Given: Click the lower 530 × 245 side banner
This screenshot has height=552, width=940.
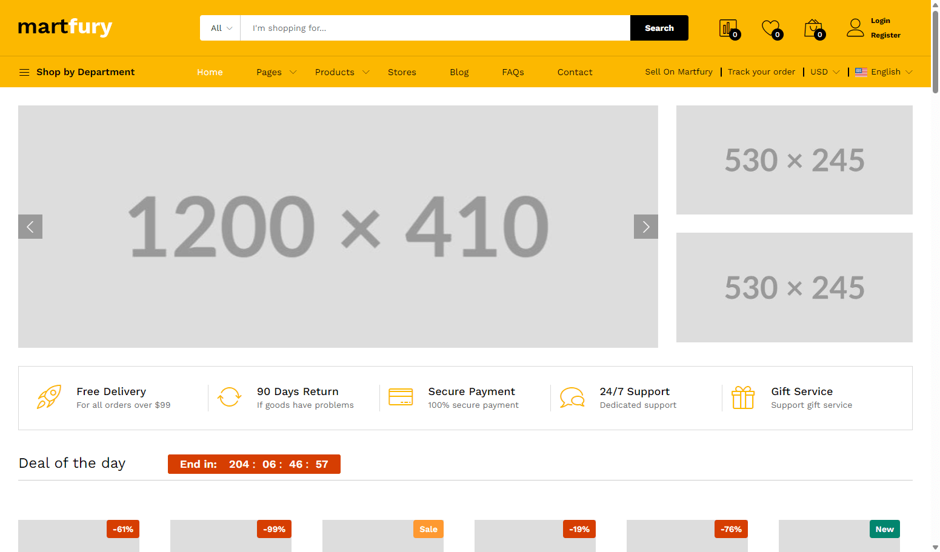Looking at the screenshot, I should [795, 288].
